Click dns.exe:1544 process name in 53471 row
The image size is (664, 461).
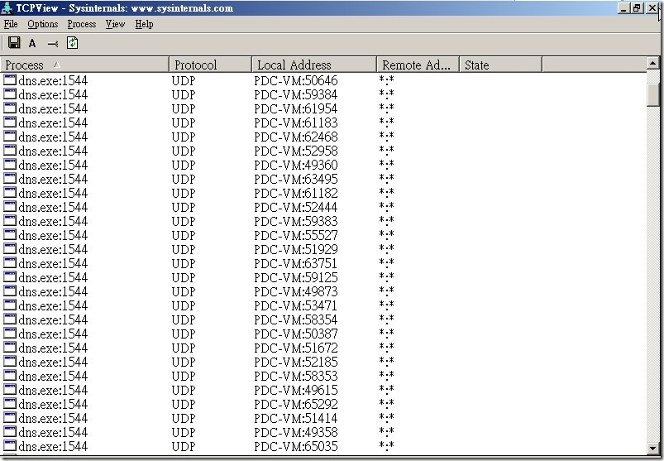pos(53,305)
